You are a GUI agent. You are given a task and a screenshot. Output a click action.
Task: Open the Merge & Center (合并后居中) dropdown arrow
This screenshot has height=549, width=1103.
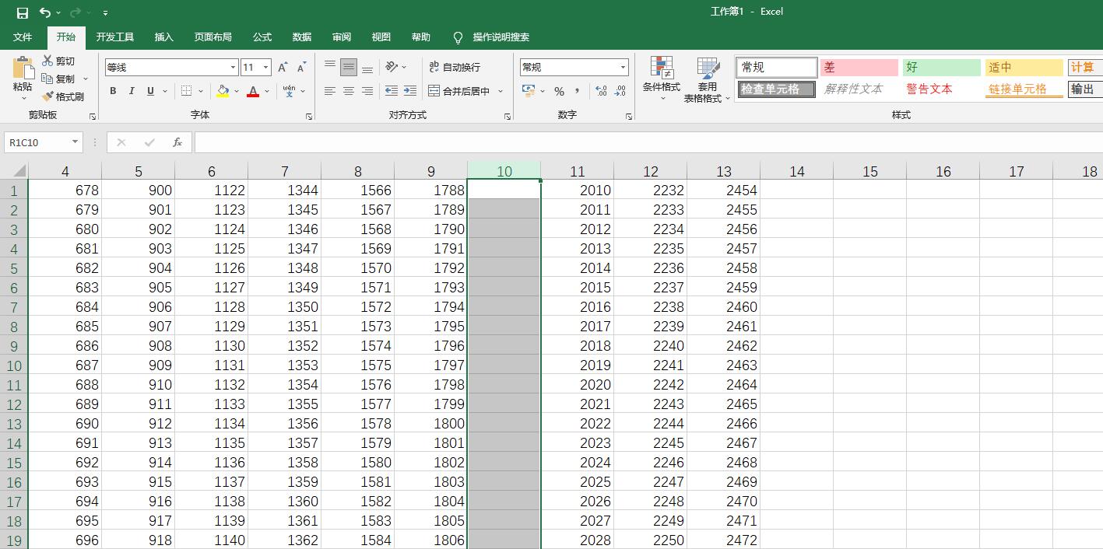(x=501, y=91)
